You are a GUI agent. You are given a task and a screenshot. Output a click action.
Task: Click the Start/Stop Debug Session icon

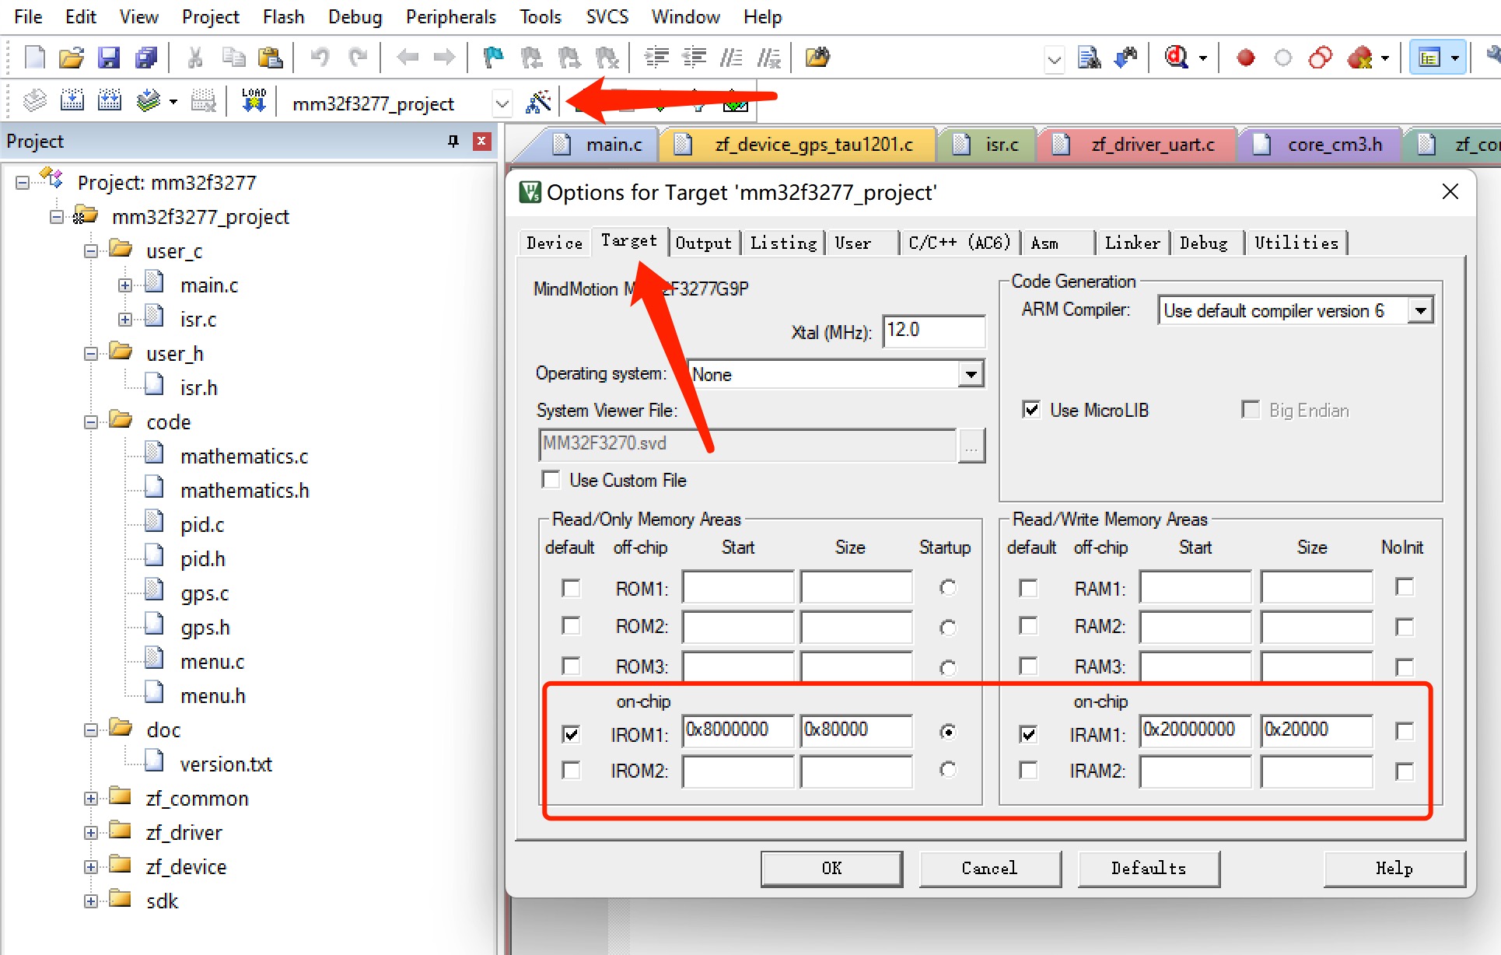[1175, 58]
